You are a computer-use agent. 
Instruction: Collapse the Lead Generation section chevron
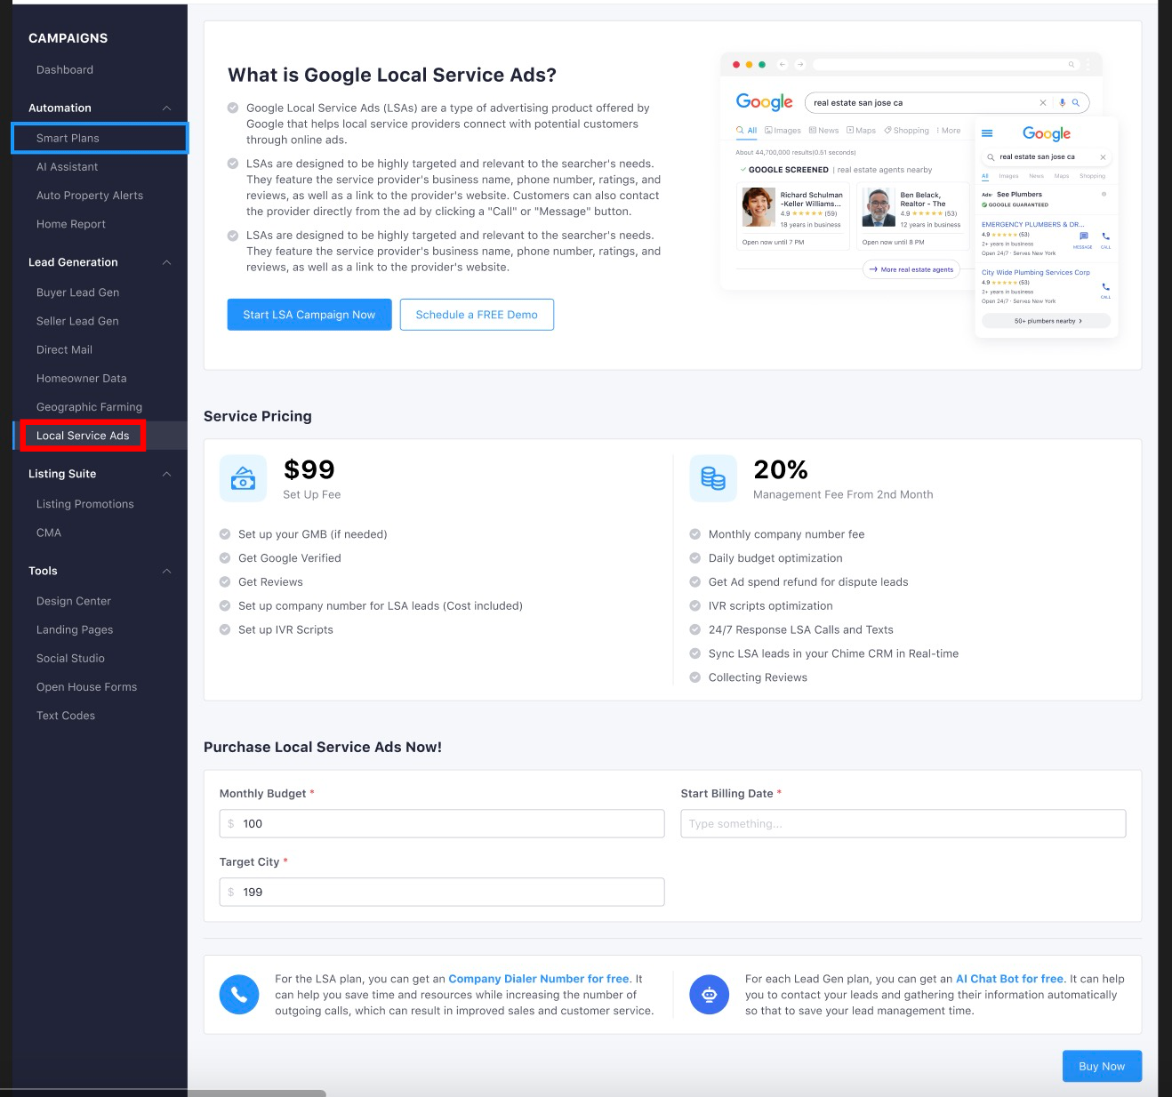[x=166, y=262]
